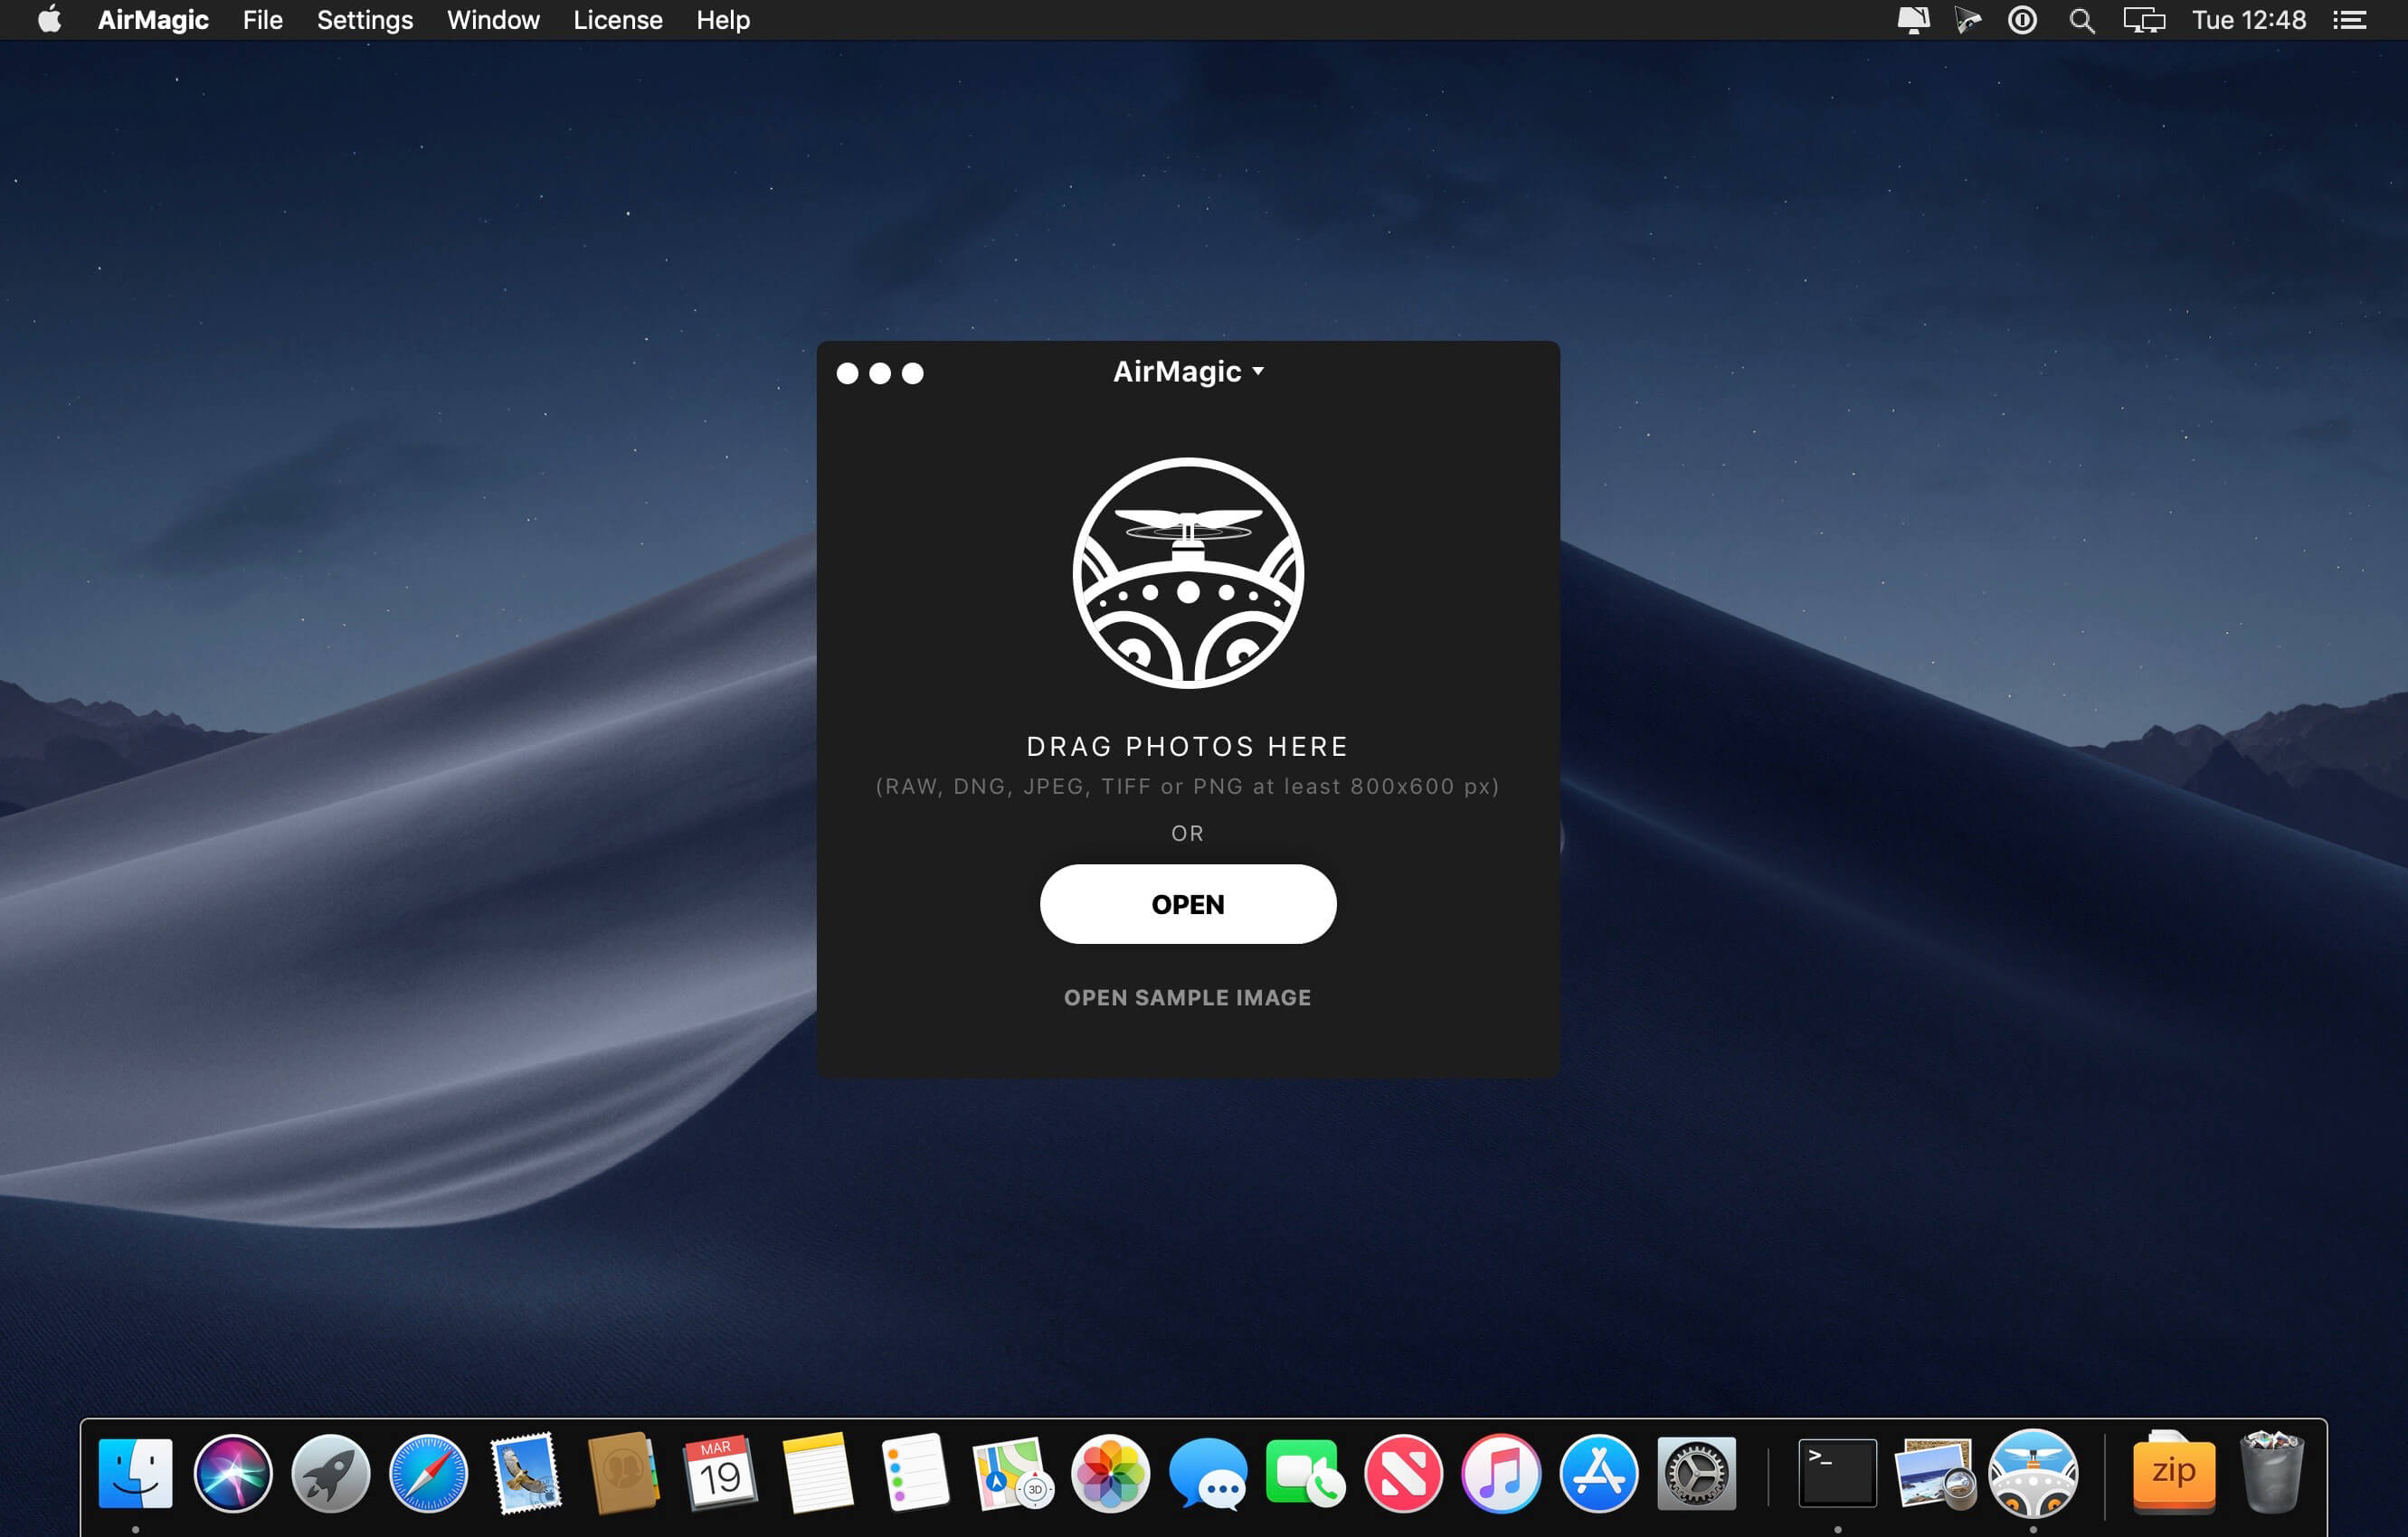The height and width of the screenshot is (1537, 2408).
Task: Open the License menu
Action: pos(617,20)
